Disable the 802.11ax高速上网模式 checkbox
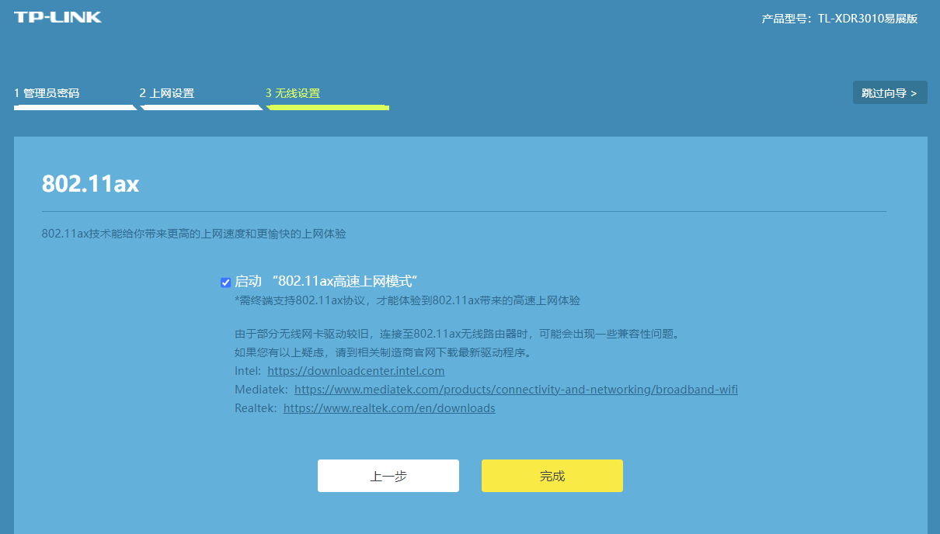 (225, 282)
